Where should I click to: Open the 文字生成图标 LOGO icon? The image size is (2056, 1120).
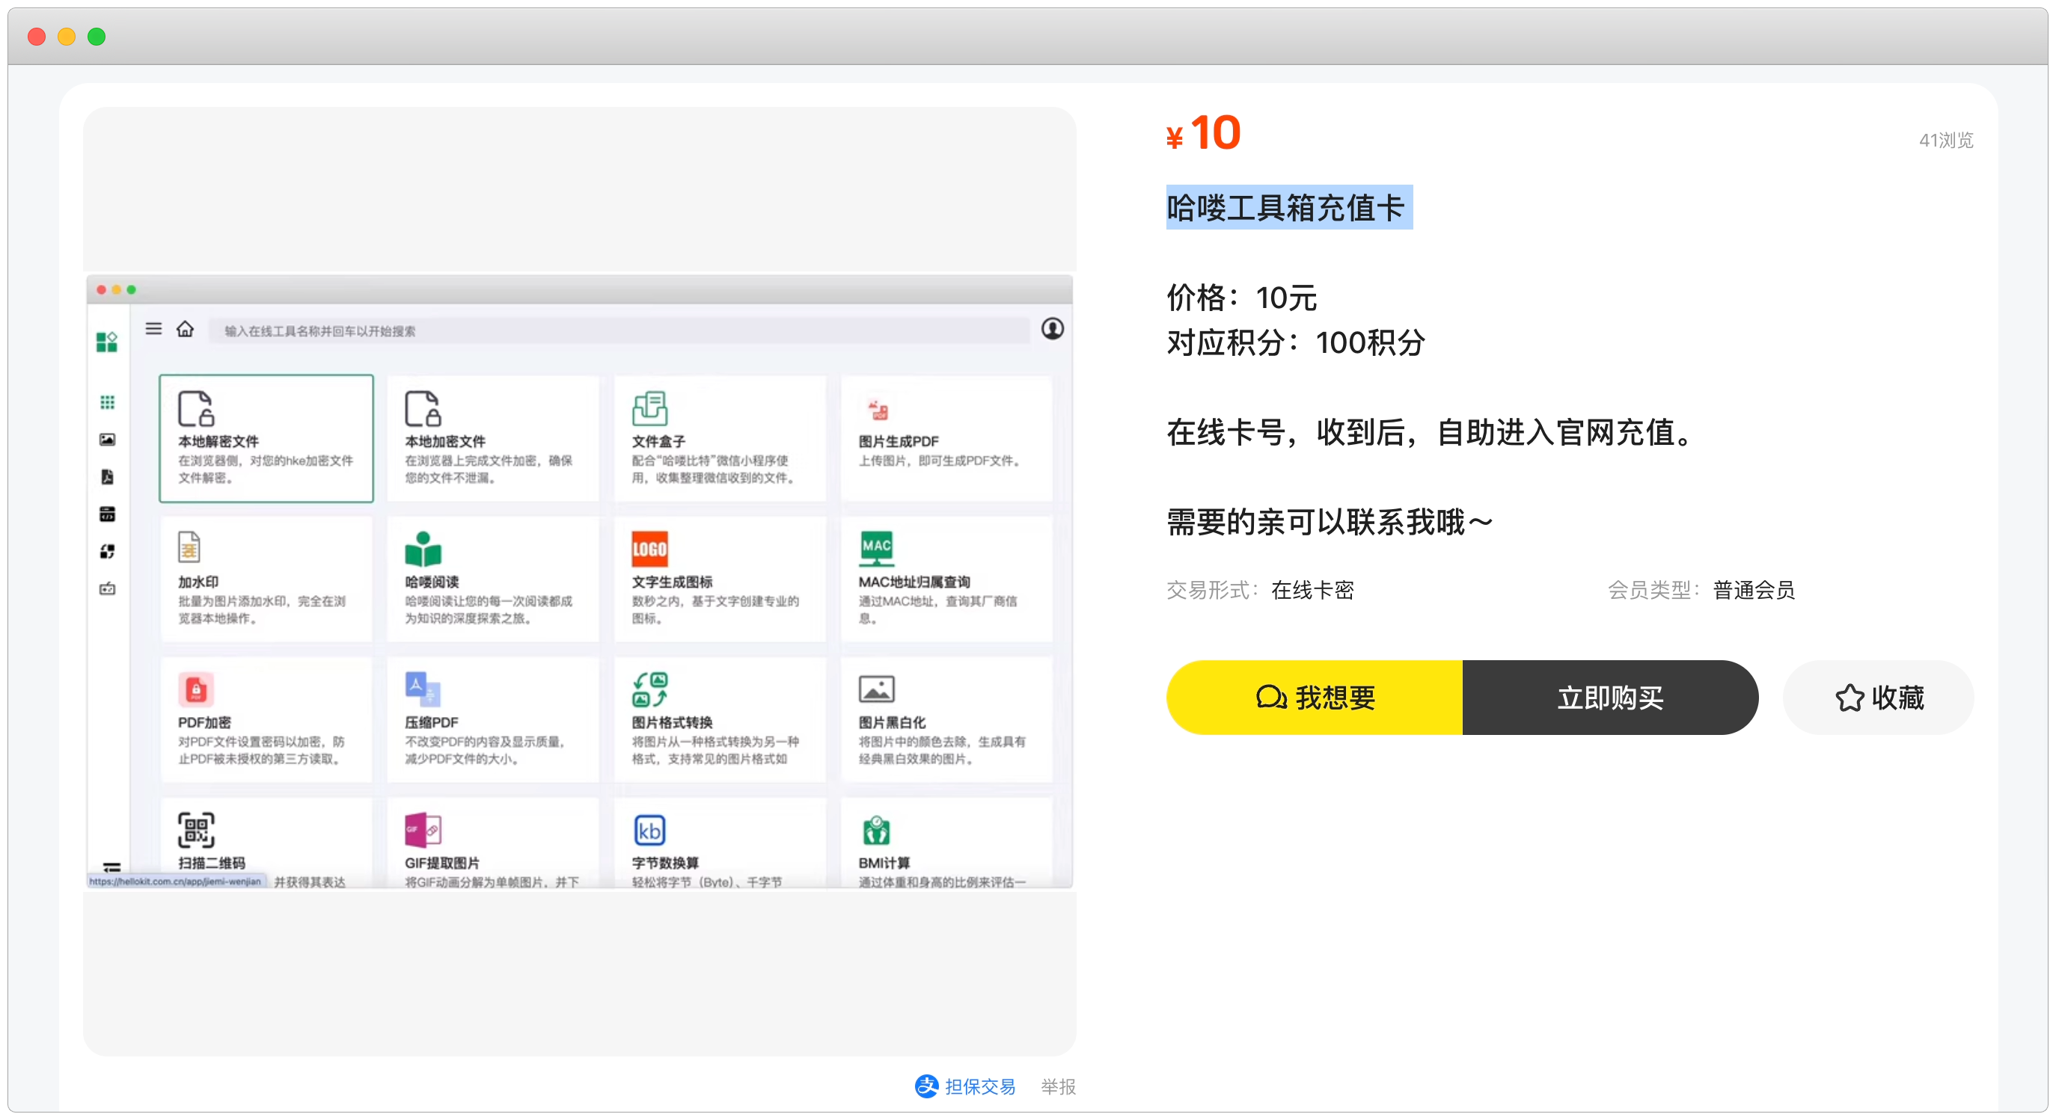[x=649, y=549]
